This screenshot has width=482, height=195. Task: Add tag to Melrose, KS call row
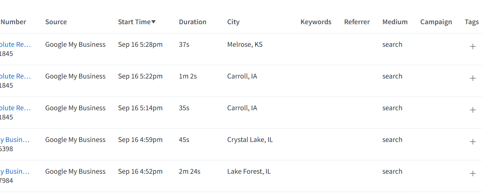tap(473, 47)
